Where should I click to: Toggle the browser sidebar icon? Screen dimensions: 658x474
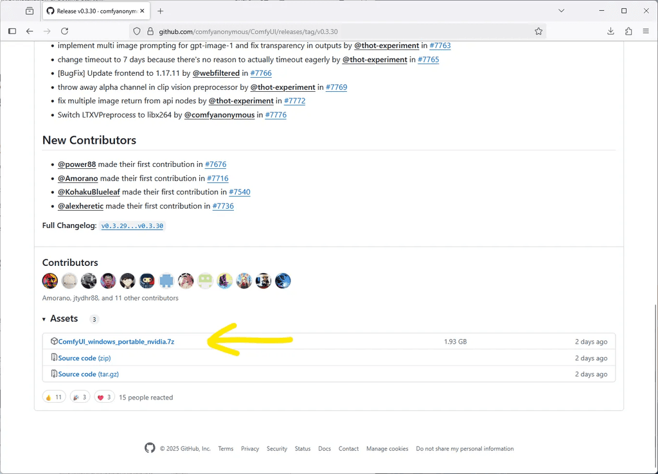(x=12, y=31)
